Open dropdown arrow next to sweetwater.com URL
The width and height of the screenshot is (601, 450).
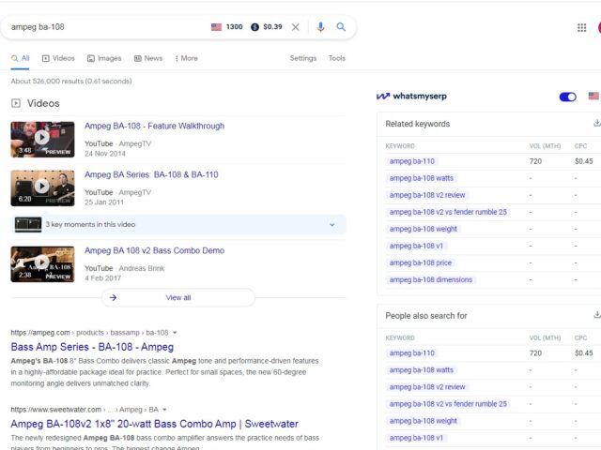pyautogui.click(x=164, y=410)
